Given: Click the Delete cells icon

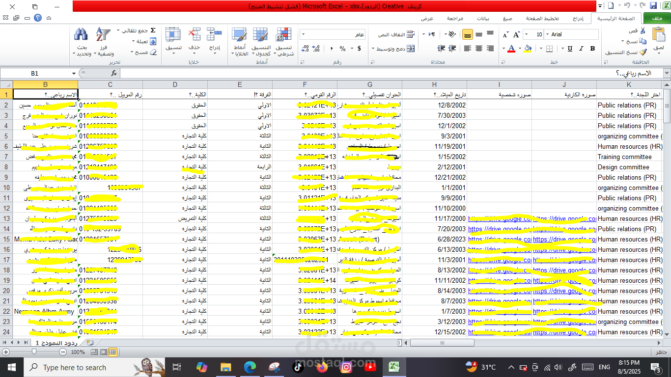Looking at the screenshot, I should [x=195, y=41].
